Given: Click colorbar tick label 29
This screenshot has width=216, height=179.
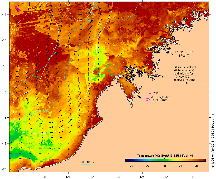Looking at the screenshot, I should [180, 166].
